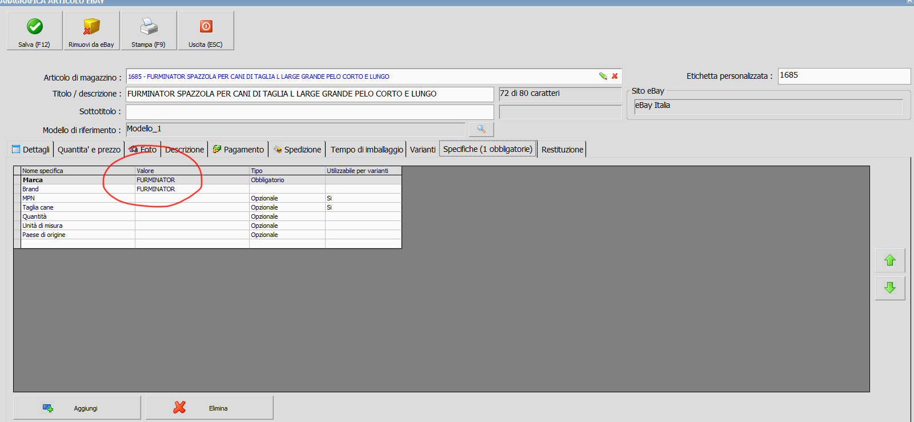
Task: Open the Dettagli tab
Action: coord(31,150)
